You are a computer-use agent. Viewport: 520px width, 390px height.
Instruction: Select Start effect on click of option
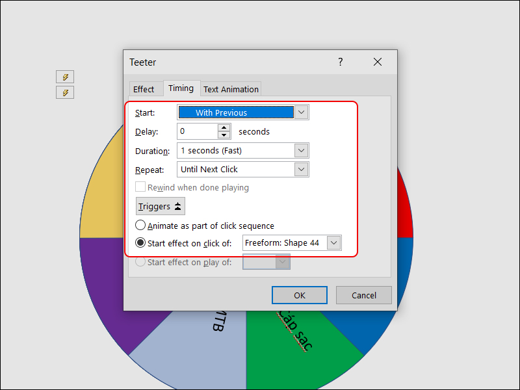pyautogui.click(x=140, y=243)
